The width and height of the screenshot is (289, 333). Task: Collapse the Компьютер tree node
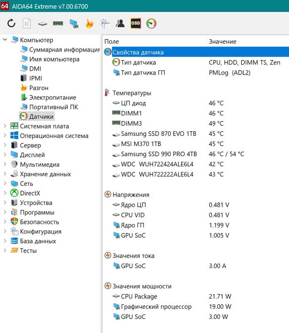coord(5,40)
